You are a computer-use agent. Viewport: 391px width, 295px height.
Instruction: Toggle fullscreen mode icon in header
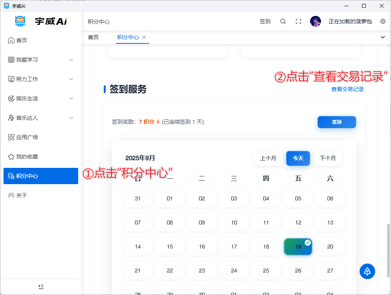click(298, 21)
